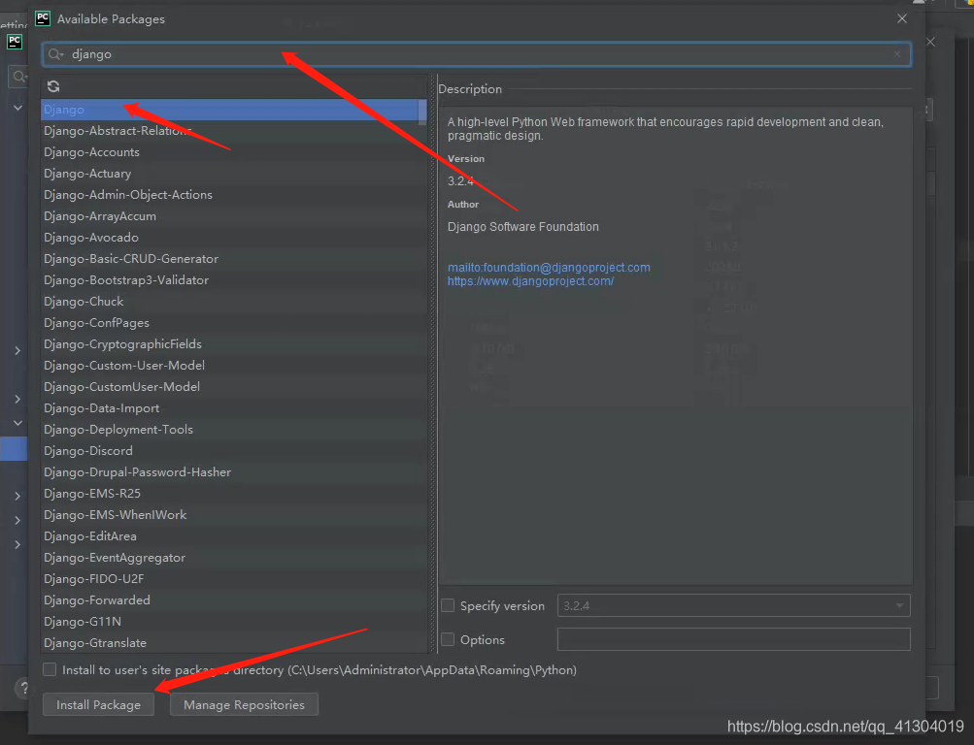The height and width of the screenshot is (745, 974).
Task: Clear the django search text with the x icon
Action: pos(897,54)
